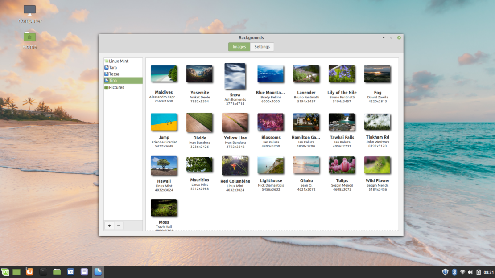Click the add folder button
This screenshot has width=495, height=278.
tap(109, 225)
